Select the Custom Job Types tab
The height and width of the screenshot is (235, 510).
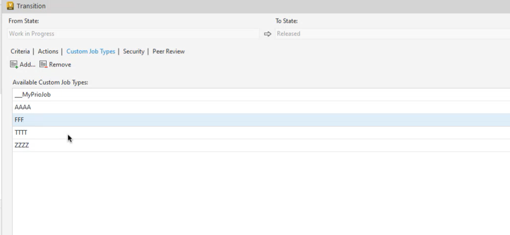coord(91,51)
